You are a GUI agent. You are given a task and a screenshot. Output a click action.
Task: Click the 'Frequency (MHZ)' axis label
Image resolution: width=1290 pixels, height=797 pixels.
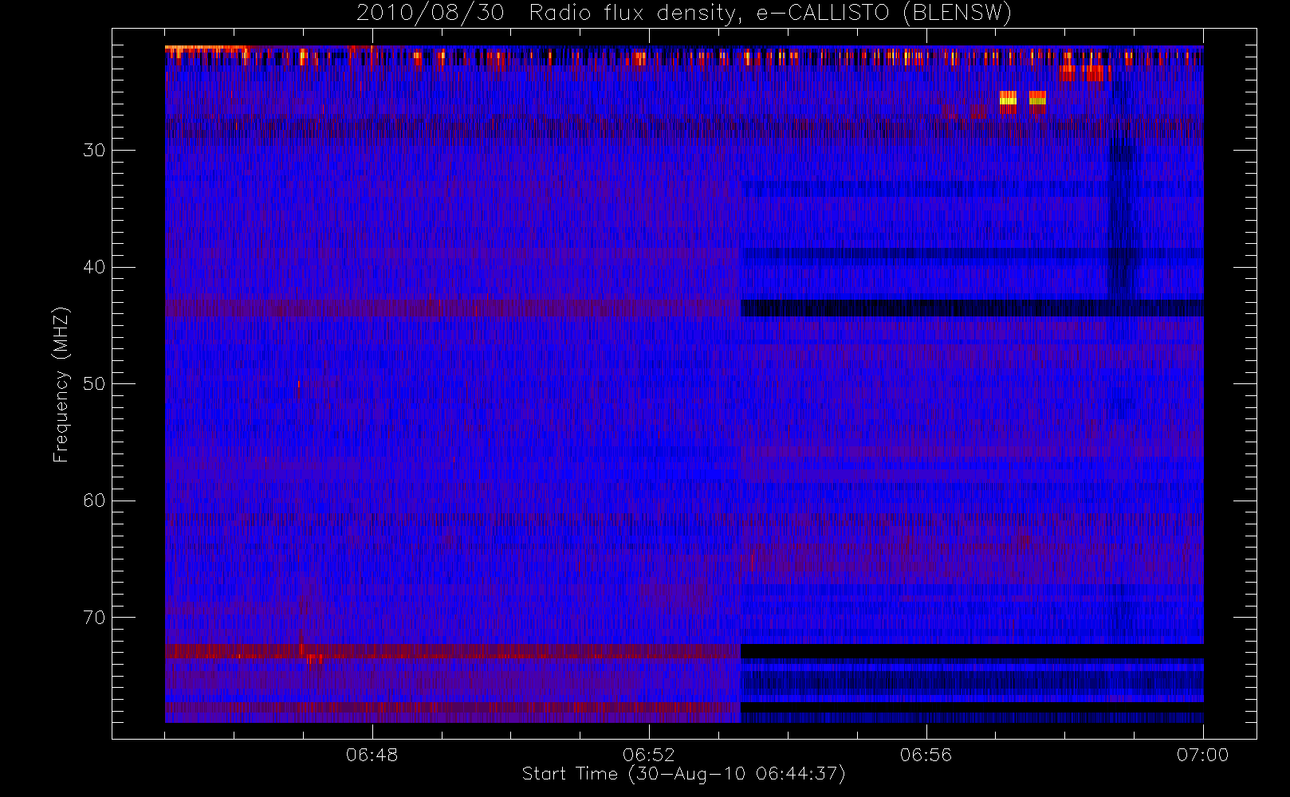pyautogui.click(x=61, y=384)
